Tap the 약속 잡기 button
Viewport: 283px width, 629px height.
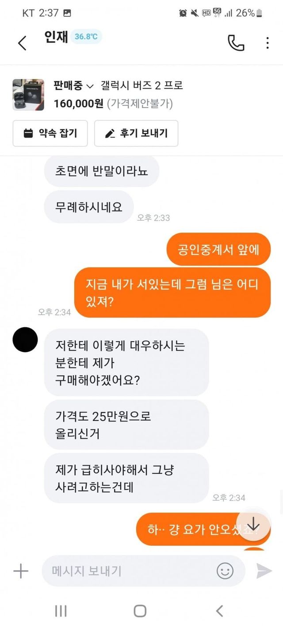click(x=50, y=133)
